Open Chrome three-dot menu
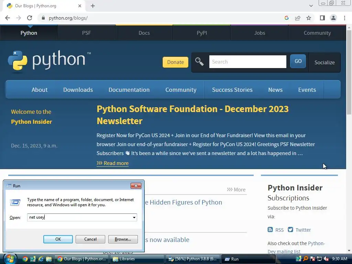 click(x=344, y=18)
